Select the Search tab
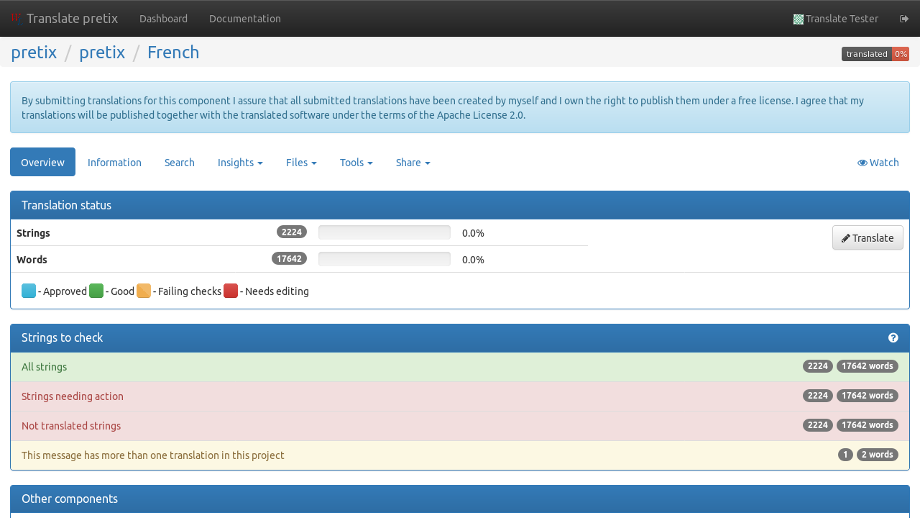Screen dimensions: 920x518 coord(179,163)
